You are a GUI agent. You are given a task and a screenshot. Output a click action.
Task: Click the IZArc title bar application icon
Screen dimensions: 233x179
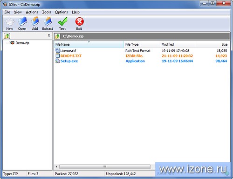tap(5, 4)
